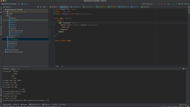
Task: Toggle Pull Requests side tool window
Action: (1, 30)
